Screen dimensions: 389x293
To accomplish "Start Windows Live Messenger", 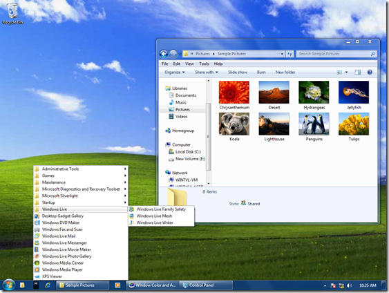I will click(x=81, y=243).
